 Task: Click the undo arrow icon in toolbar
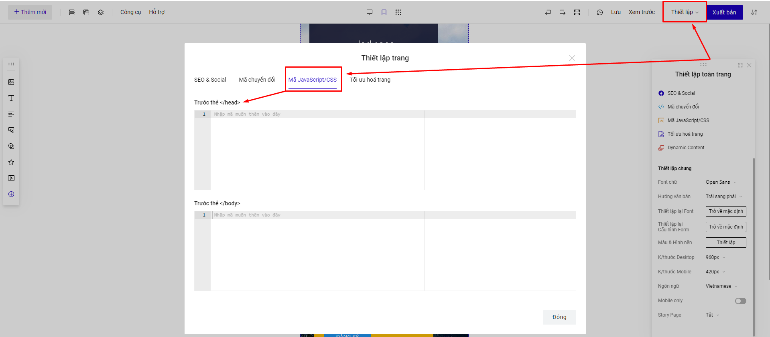pyautogui.click(x=548, y=12)
